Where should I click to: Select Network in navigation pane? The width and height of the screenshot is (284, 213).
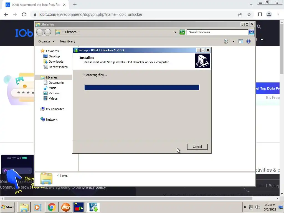click(51, 120)
